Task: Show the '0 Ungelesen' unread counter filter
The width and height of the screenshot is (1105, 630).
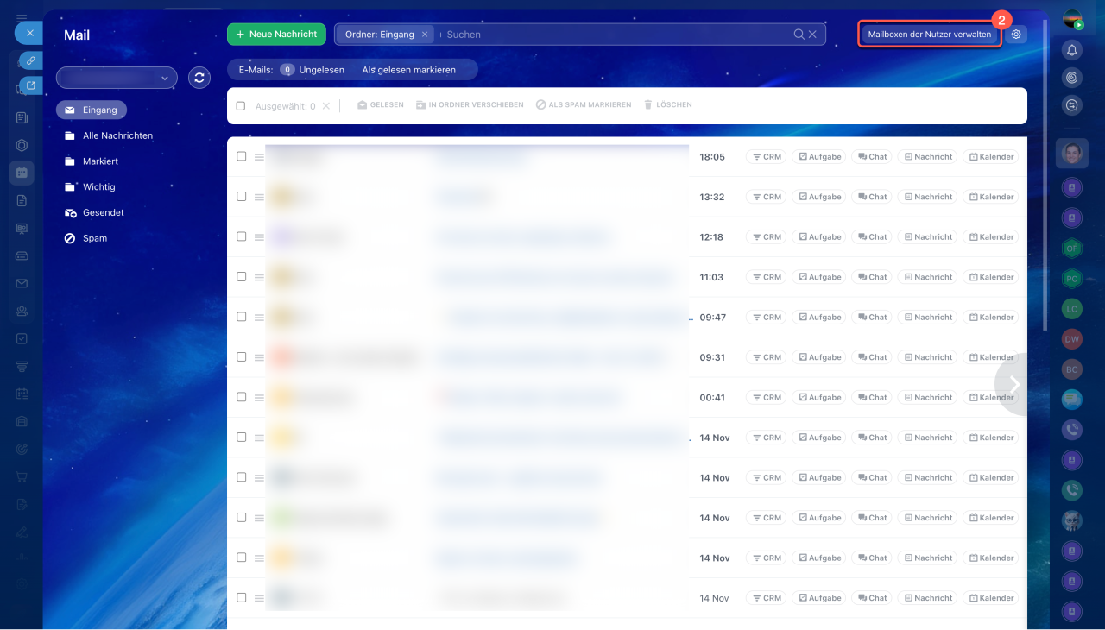Action: click(312, 70)
